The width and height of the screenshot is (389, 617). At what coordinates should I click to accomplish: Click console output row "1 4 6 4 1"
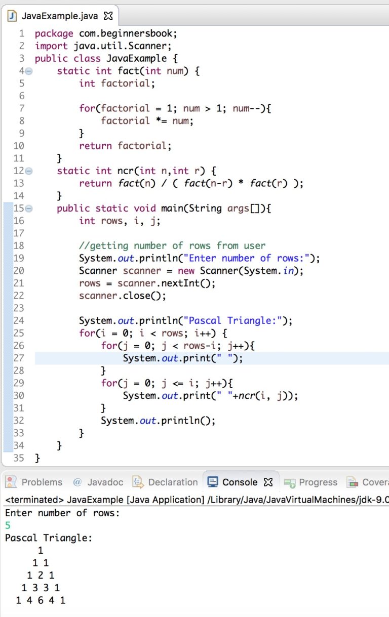click(x=41, y=600)
